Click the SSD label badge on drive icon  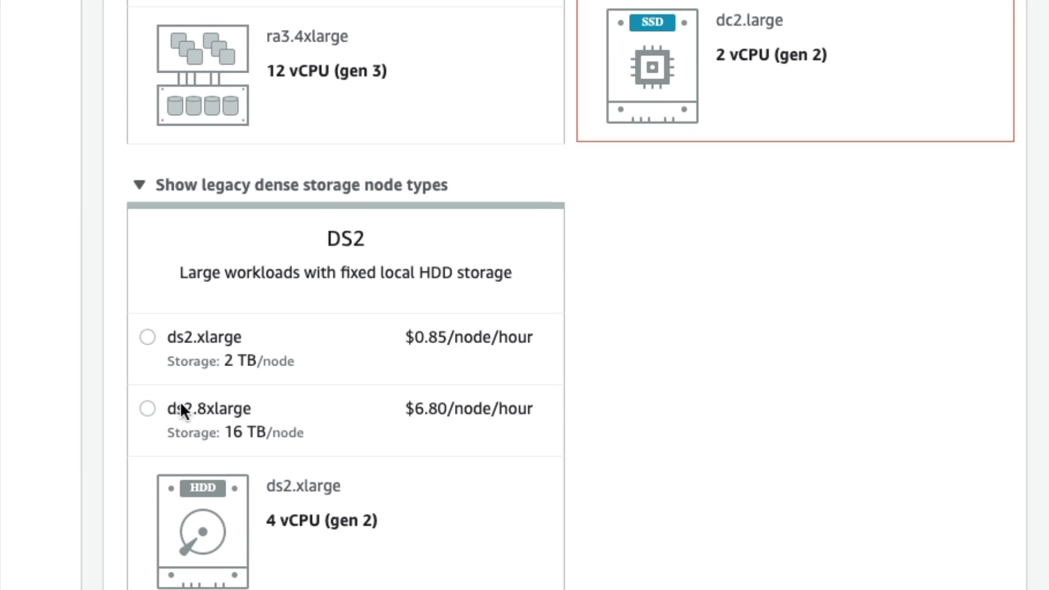(652, 22)
